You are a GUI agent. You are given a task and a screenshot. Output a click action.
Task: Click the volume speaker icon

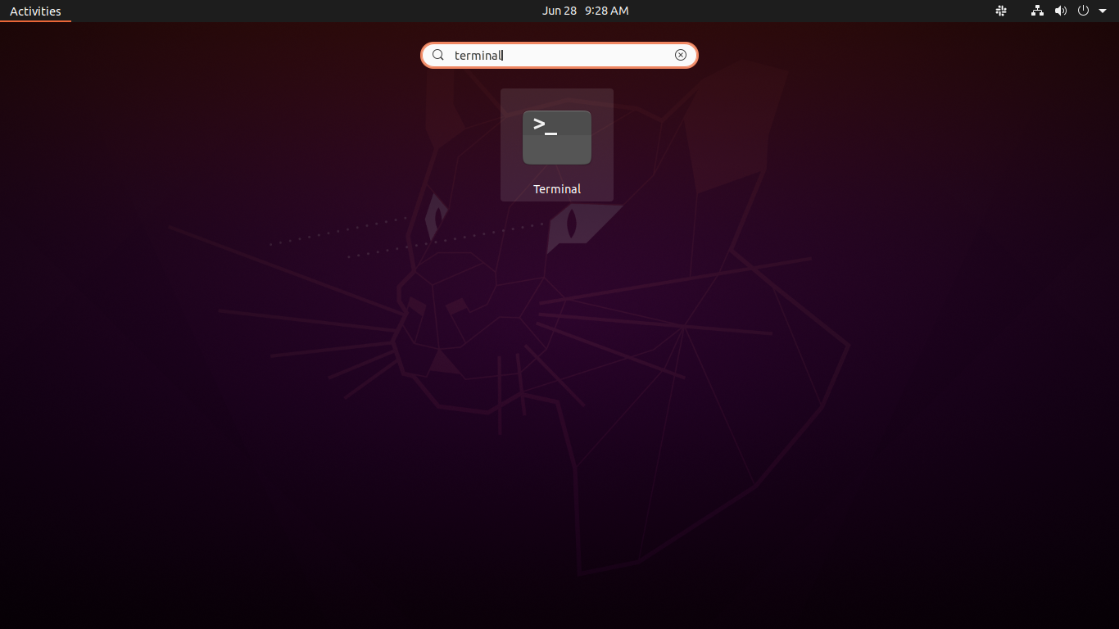pos(1061,11)
